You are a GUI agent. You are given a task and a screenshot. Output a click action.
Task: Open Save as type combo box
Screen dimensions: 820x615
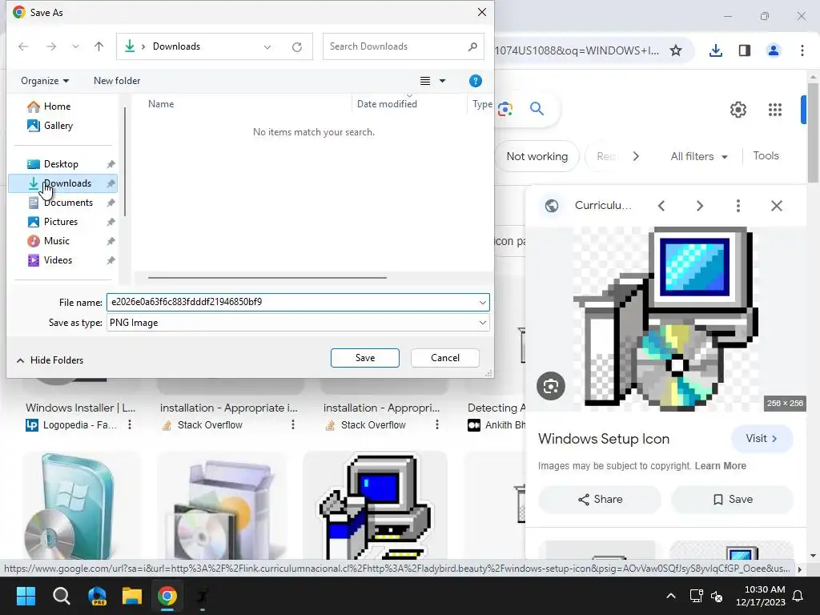tap(298, 323)
